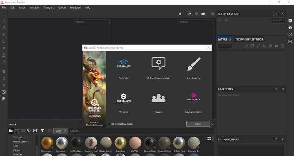Screen dimensions: 294x156
Task: Open Shader Settings from right sidebar
Action: (290, 28)
